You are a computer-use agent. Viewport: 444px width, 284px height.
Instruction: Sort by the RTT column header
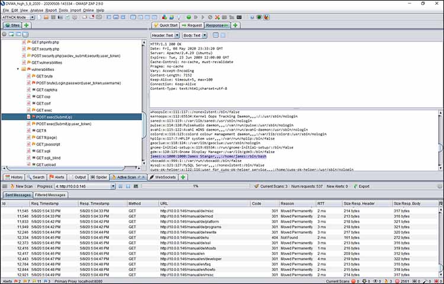(329, 204)
